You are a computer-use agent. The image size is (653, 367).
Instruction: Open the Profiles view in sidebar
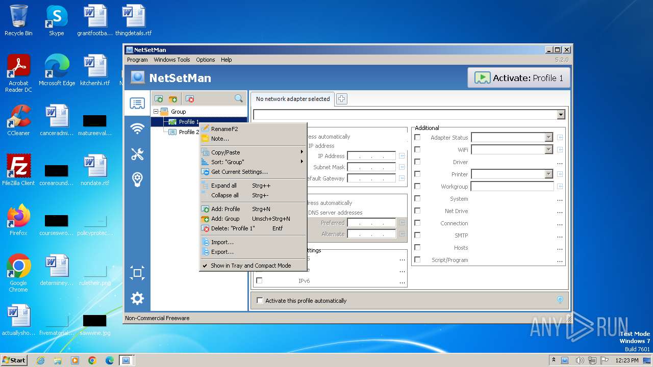pos(137,103)
